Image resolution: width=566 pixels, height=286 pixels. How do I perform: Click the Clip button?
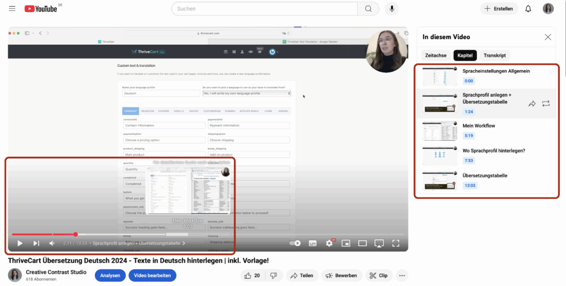379,276
